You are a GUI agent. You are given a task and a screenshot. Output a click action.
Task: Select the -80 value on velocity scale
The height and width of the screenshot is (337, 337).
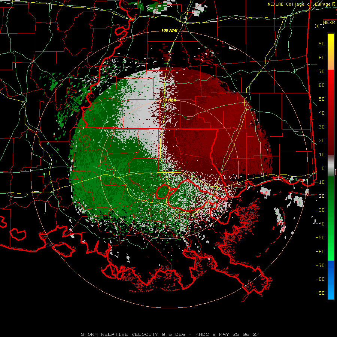coord(320,279)
